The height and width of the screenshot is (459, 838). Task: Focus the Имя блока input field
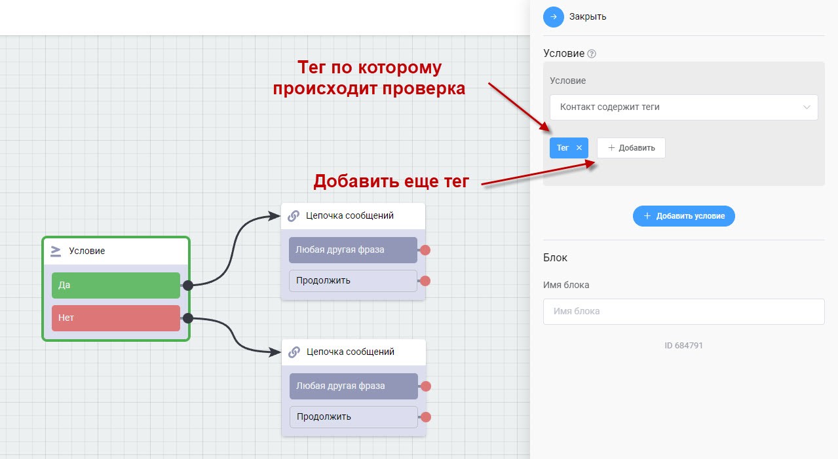683,312
